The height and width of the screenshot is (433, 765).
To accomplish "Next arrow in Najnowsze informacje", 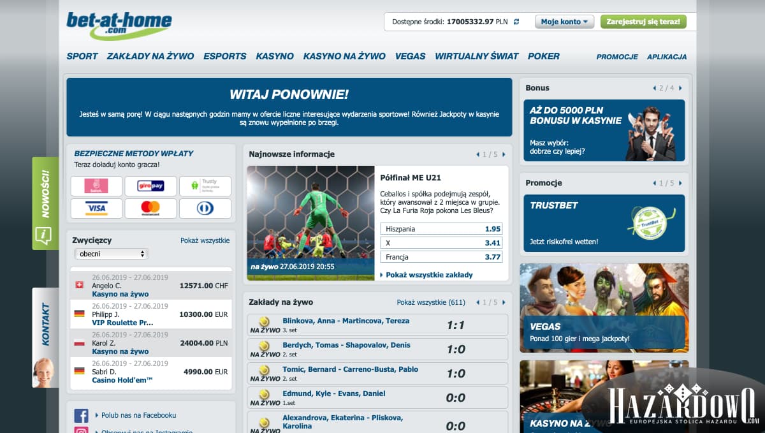I will click(504, 154).
